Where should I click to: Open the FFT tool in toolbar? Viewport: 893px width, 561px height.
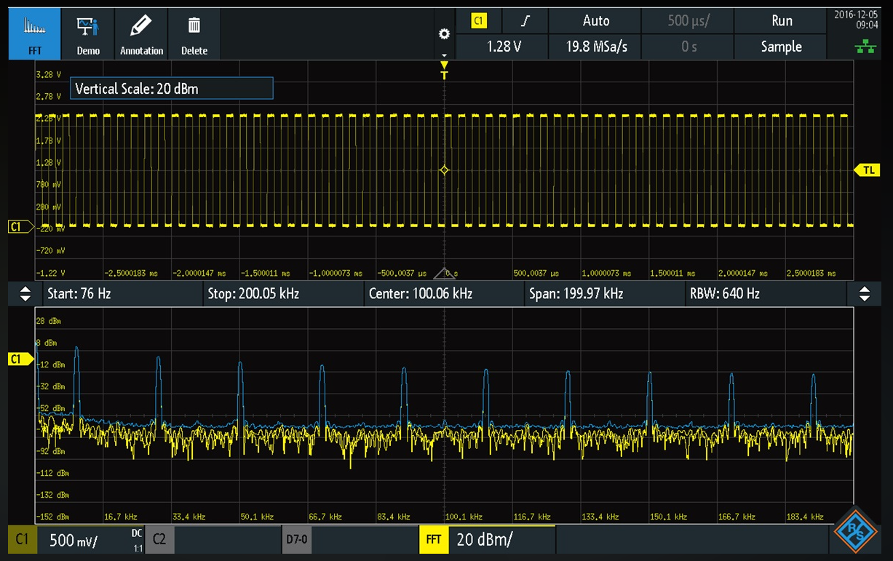click(x=34, y=34)
